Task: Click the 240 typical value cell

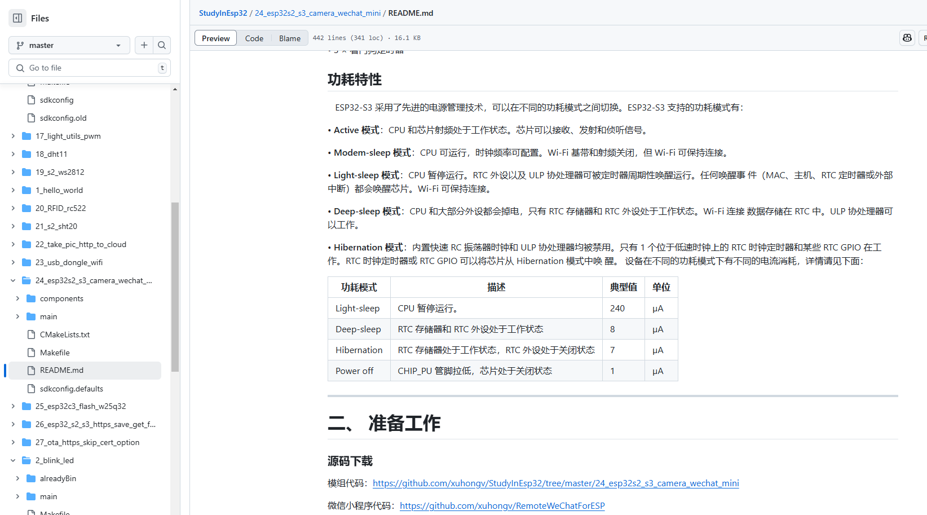Action: [624, 309]
